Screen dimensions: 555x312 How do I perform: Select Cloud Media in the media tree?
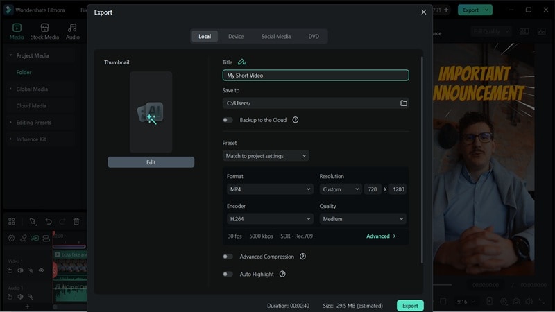coord(31,106)
